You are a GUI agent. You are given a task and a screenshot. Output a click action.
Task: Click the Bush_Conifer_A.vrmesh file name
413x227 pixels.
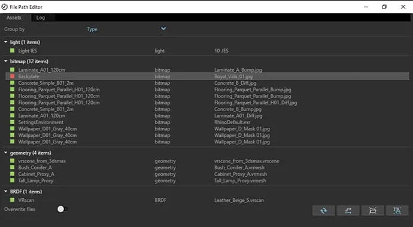239,168
